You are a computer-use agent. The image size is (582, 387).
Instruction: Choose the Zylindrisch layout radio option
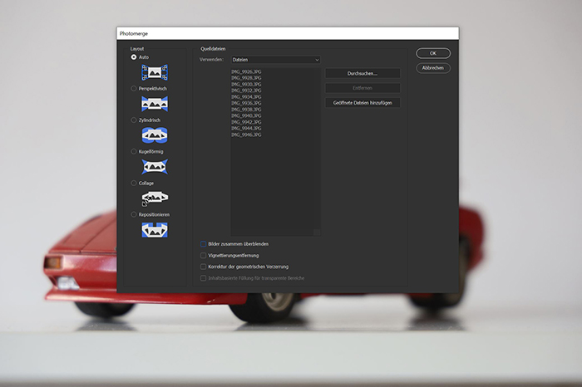[134, 120]
